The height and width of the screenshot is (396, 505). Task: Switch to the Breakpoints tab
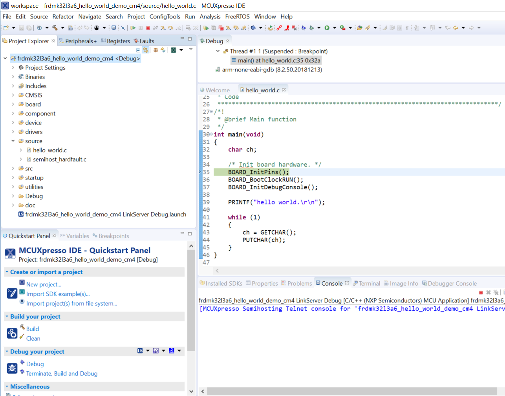tap(111, 236)
